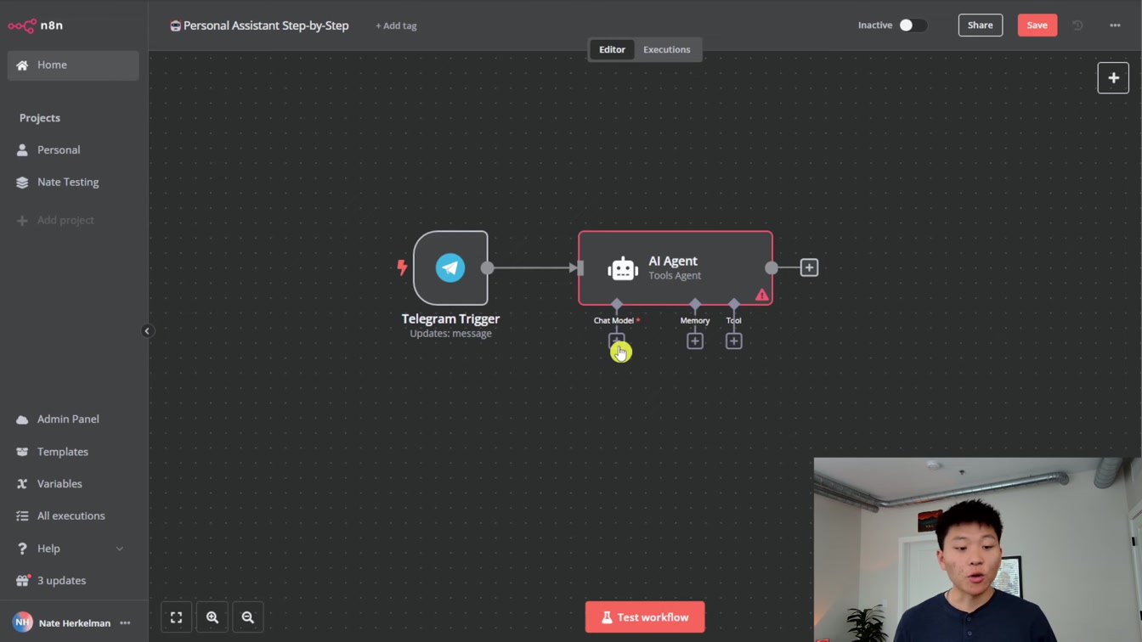1142x642 pixels.
Task: Select the AI Agent node
Action: pyautogui.click(x=676, y=267)
